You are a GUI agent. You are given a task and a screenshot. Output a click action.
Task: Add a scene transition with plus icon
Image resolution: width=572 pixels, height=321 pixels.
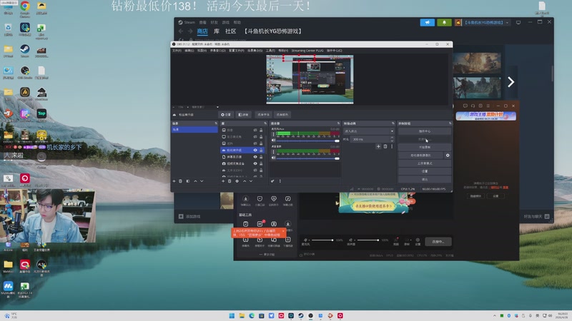[x=378, y=146]
